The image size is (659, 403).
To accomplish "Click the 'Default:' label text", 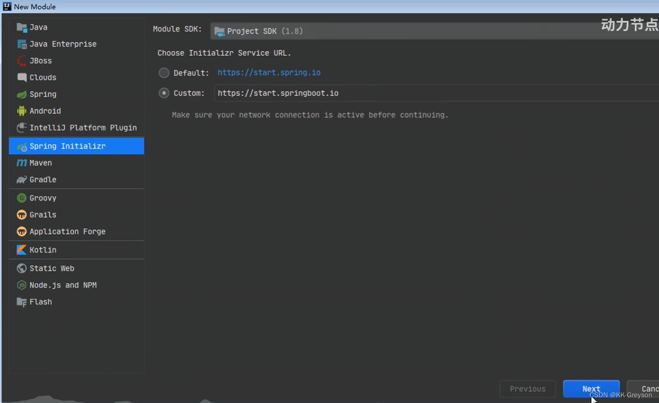I will pyautogui.click(x=191, y=73).
